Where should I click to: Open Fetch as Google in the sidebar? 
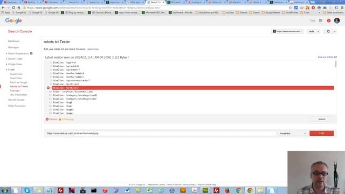click(18, 82)
